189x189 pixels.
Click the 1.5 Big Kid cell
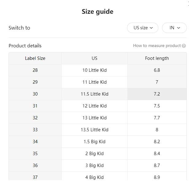(94, 142)
